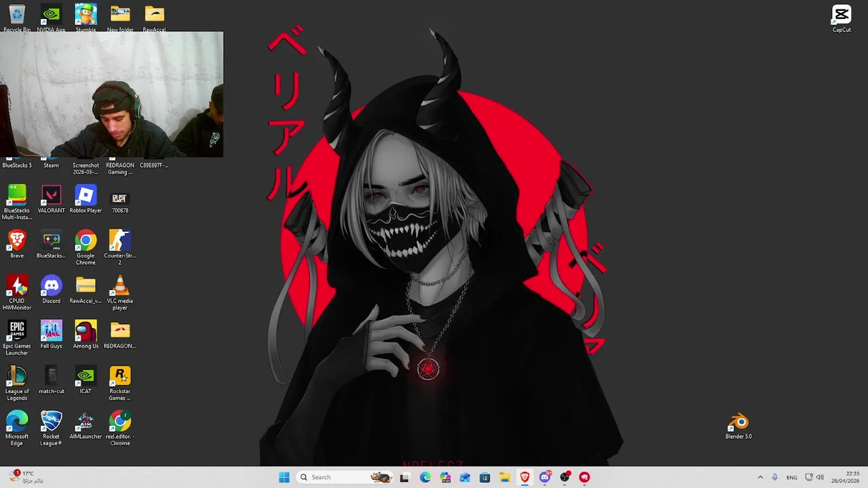Select the AIMLauncher desktop shortcut
The width and height of the screenshot is (868, 488).
[x=85, y=425]
